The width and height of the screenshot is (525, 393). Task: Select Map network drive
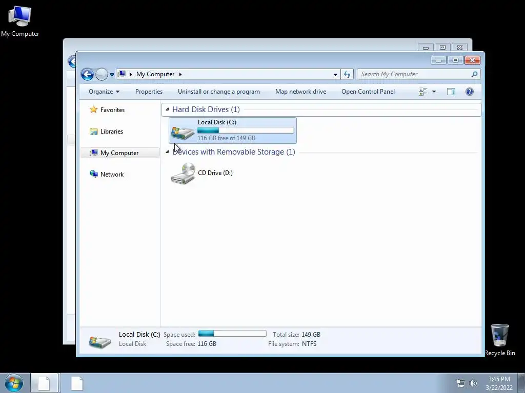pyautogui.click(x=300, y=92)
